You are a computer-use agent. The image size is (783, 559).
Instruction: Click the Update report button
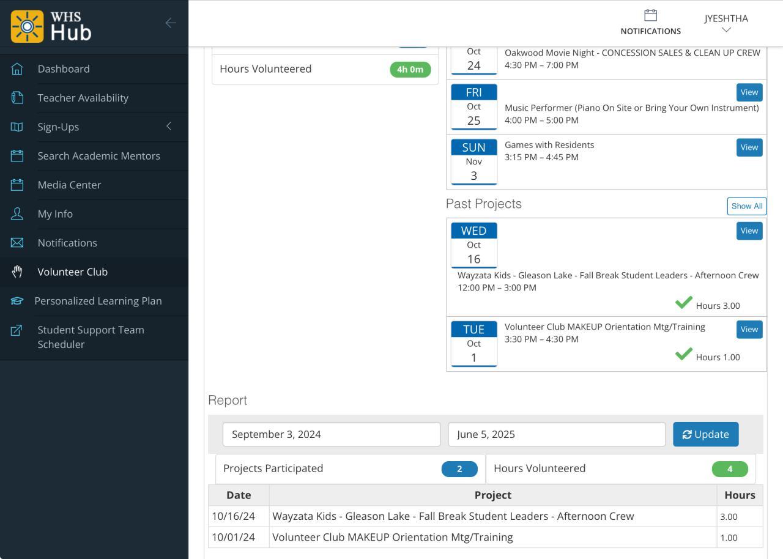705,434
